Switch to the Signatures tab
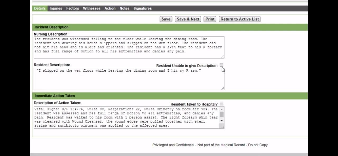 coord(143,8)
